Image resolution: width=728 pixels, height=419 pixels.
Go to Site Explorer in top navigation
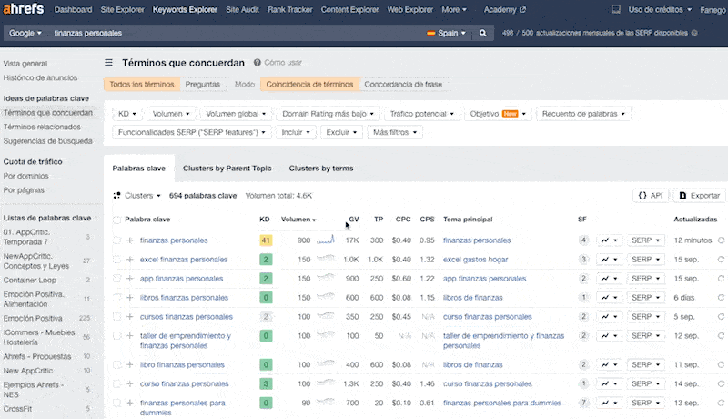pos(122,9)
